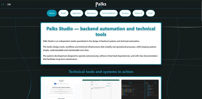The width and height of the screenshot is (202, 99).
Task: Open the Before/After code comparison thumbnail
Action: click(x=140, y=89)
